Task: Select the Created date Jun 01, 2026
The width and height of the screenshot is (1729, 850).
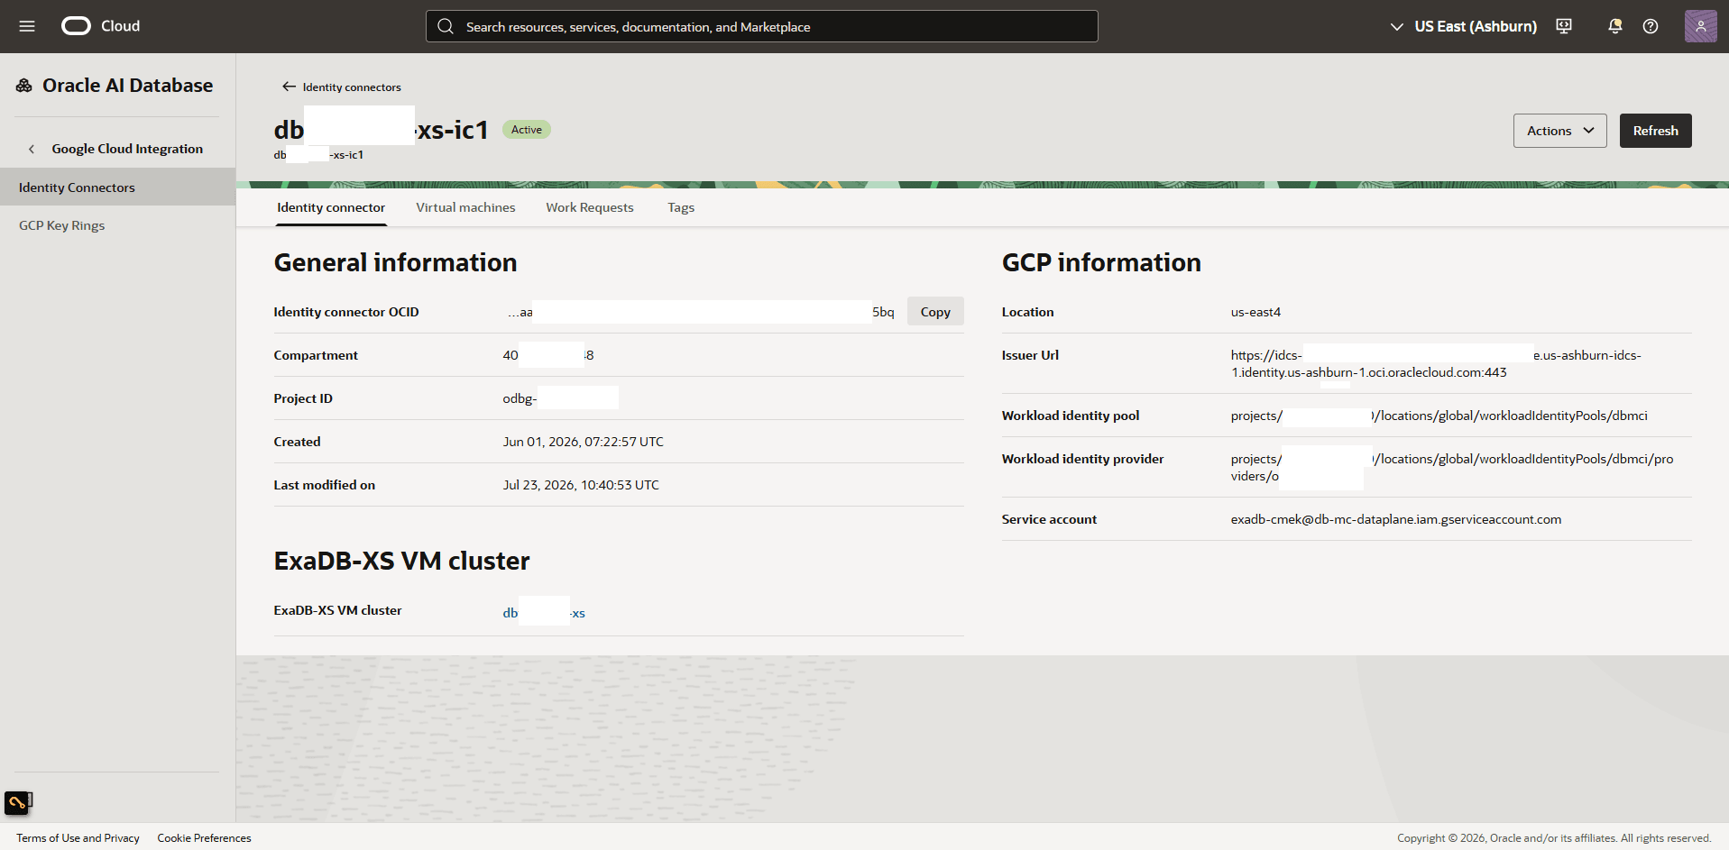Action: 583,442
